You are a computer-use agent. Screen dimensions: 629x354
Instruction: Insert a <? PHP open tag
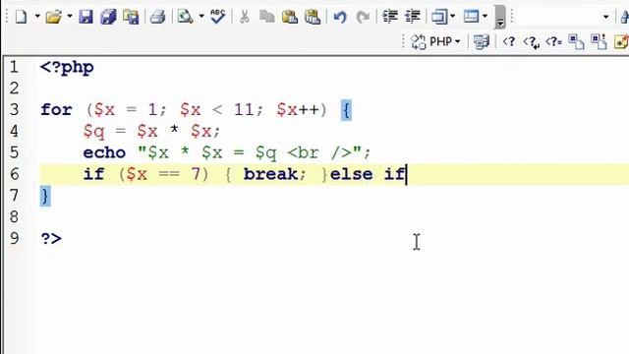(x=509, y=41)
